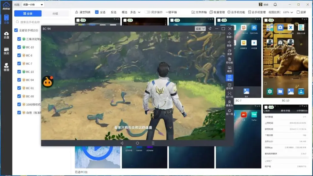Click the 音量+ volume up button in BC-94

[x=230, y=35]
